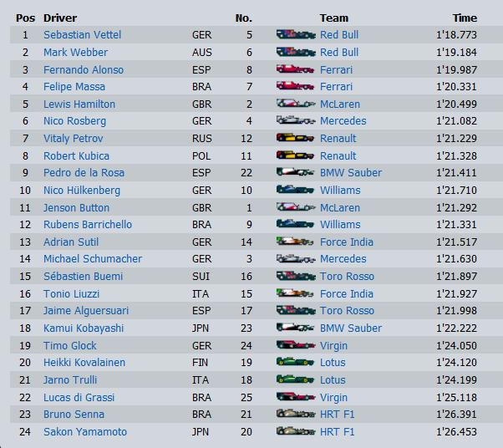This screenshot has height=448, width=503.
Task: Click the Force India car icon beside Adrian Sutil
Action: click(296, 242)
